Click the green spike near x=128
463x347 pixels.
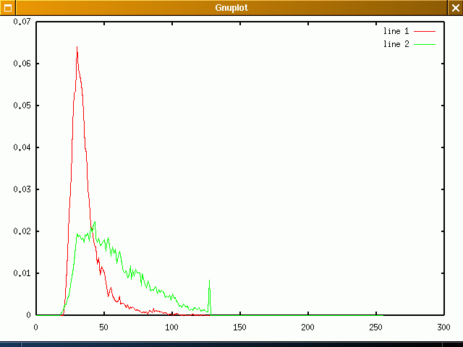(210, 281)
